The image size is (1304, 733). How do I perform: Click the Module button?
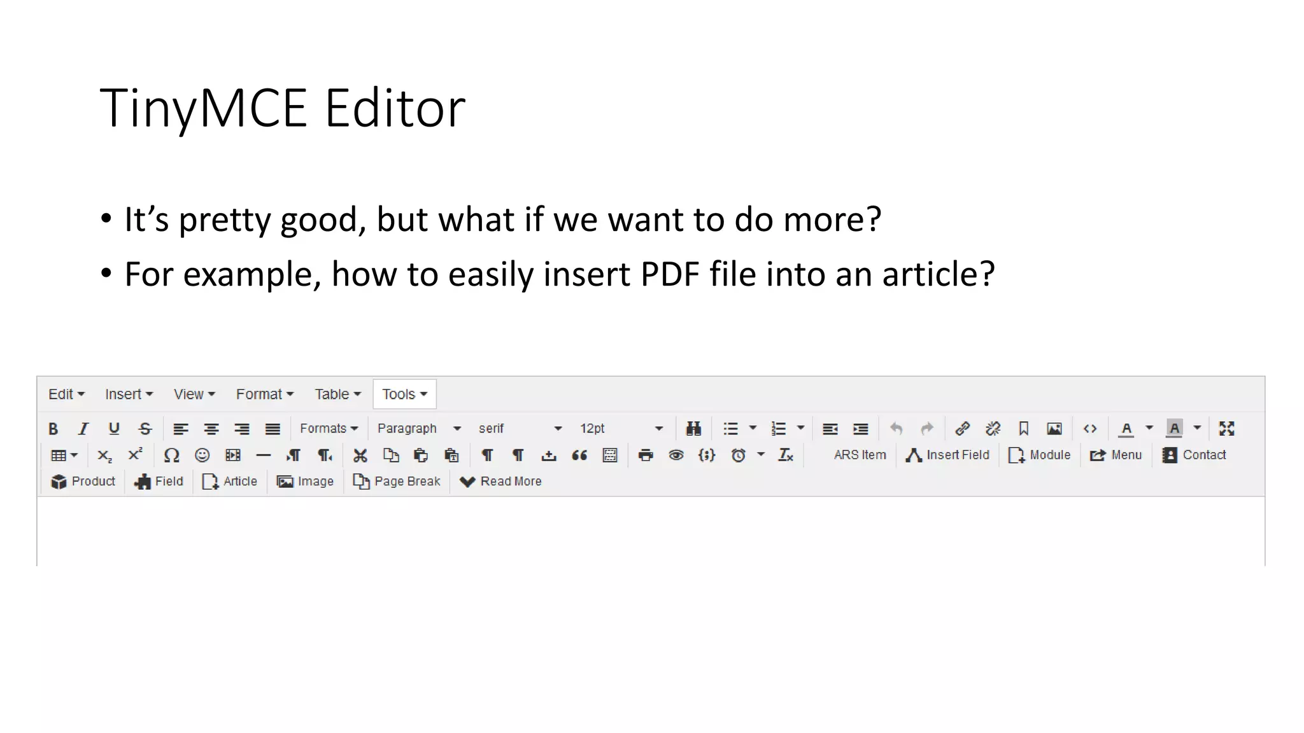click(x=1040, y=455)
